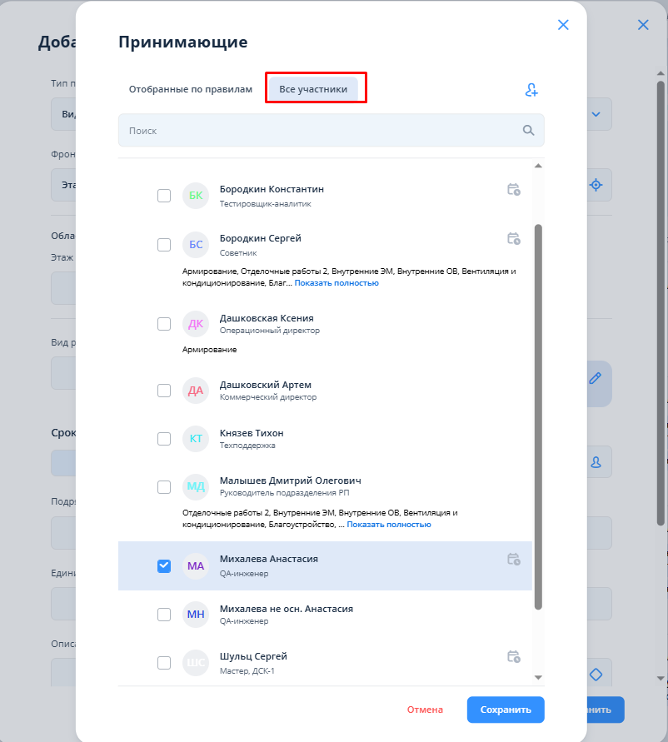668x742 pixels.
Task: Click the search magnifier icon
Action: click(x=528, y=130)
